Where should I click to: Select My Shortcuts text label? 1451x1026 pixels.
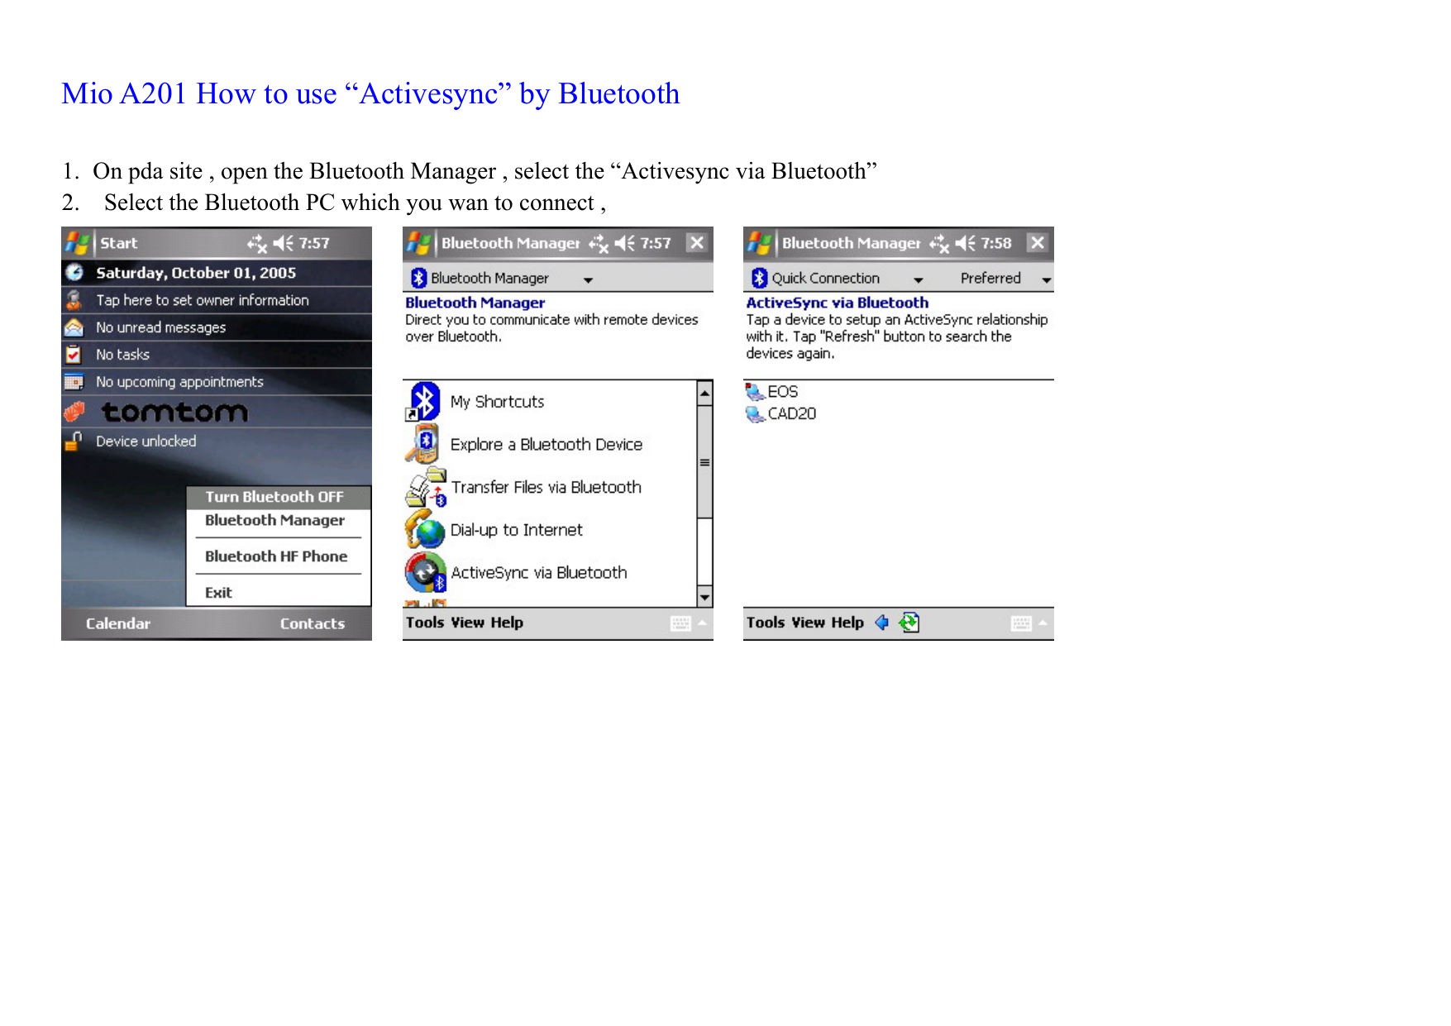click(x=498, y=402)
